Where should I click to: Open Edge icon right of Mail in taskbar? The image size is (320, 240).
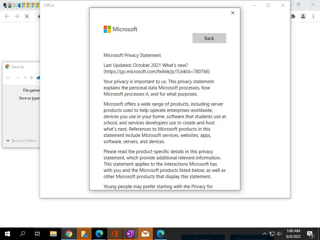161,234
